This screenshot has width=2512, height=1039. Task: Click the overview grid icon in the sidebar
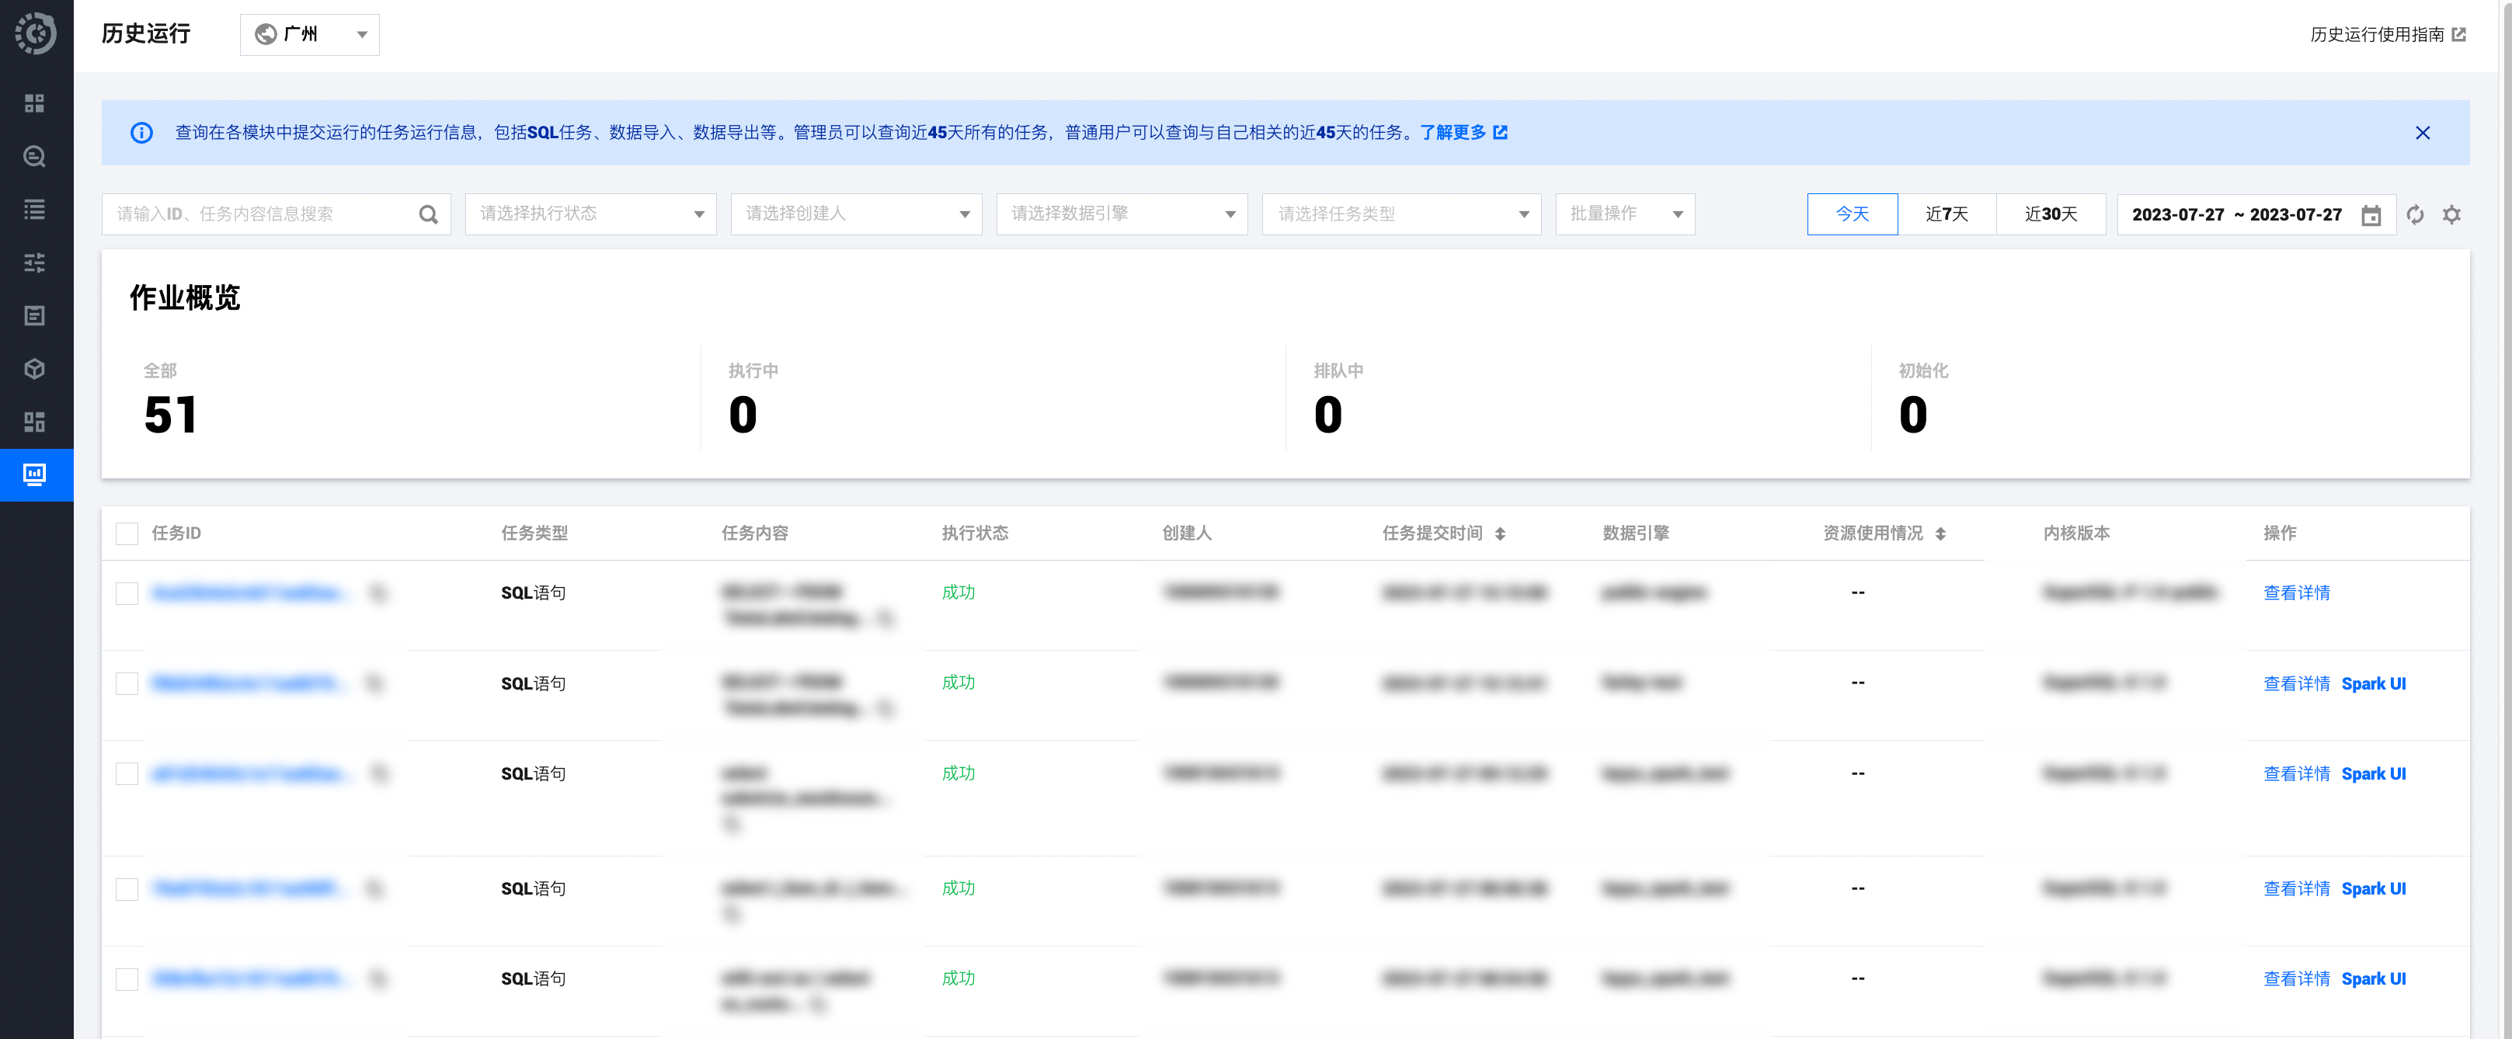click(35, 103)
